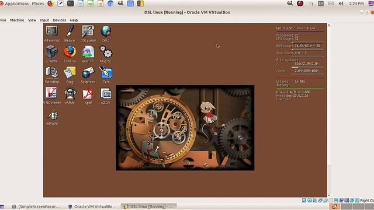
Task: Click the Firefox launcher in top panel
Action: 51,3
